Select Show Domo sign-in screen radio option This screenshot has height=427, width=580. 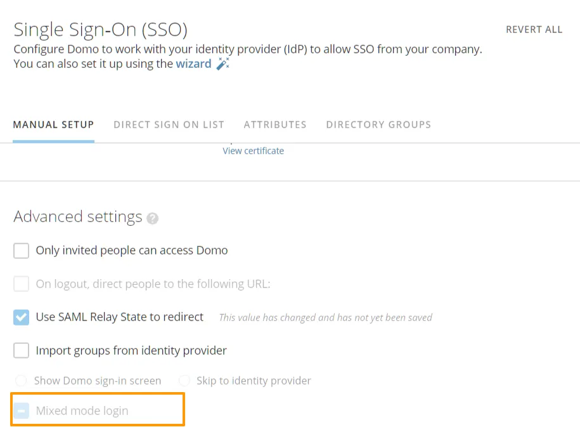[x=22, y=381]
